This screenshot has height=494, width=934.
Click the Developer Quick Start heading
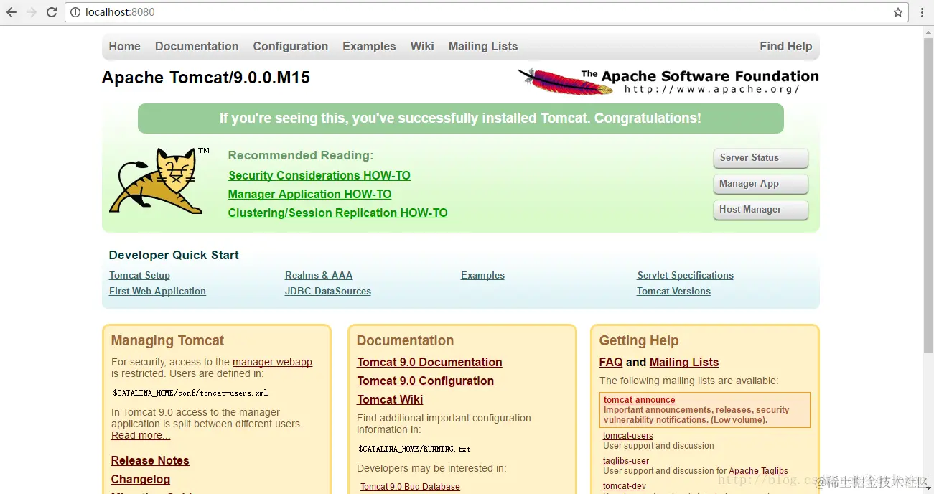[x=174, y=255]
